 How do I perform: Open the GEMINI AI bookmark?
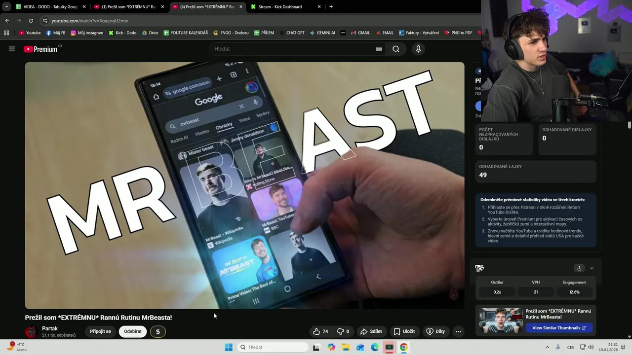click(x=322, y=33)
